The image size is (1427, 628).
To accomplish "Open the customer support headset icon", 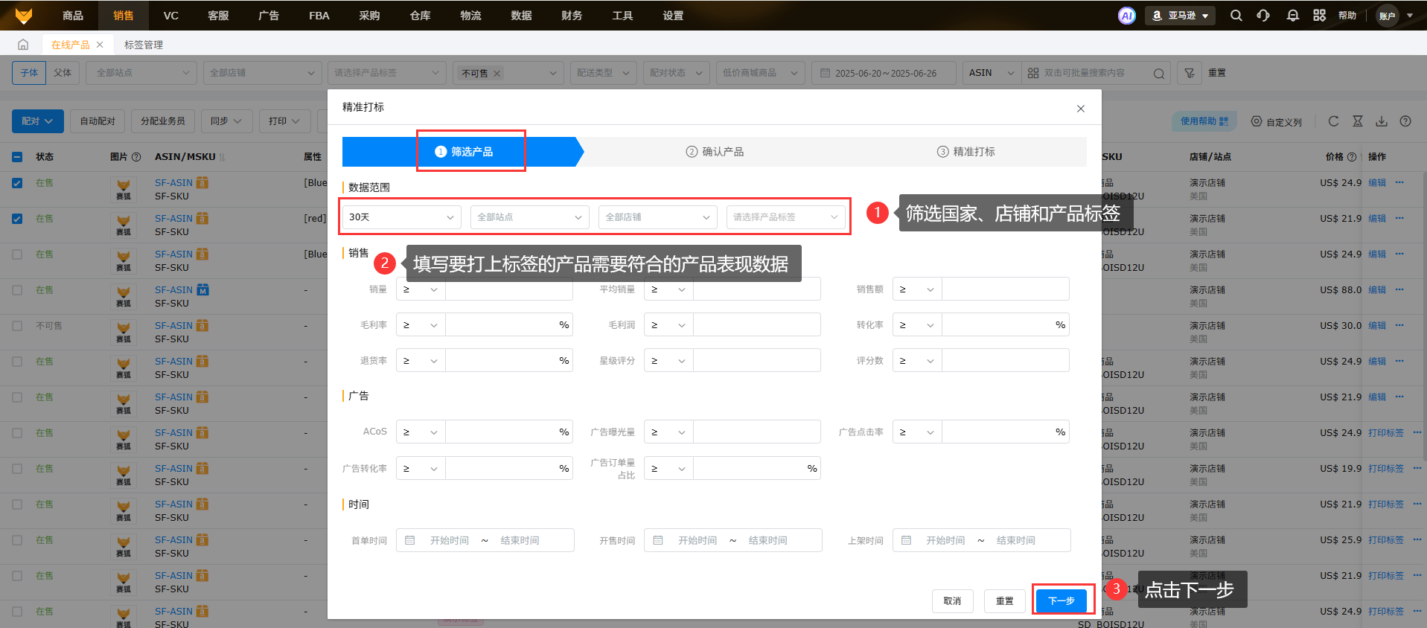I will pyautogui.click(x=1263, y=16).
